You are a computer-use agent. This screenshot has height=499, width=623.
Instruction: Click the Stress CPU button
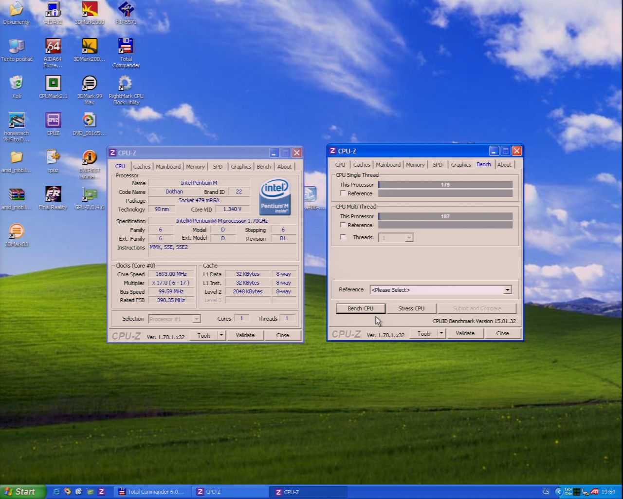411,308
